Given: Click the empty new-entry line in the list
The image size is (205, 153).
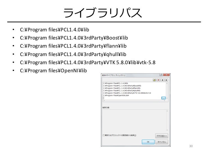Looking at the screenshot, I should [132, 98].
